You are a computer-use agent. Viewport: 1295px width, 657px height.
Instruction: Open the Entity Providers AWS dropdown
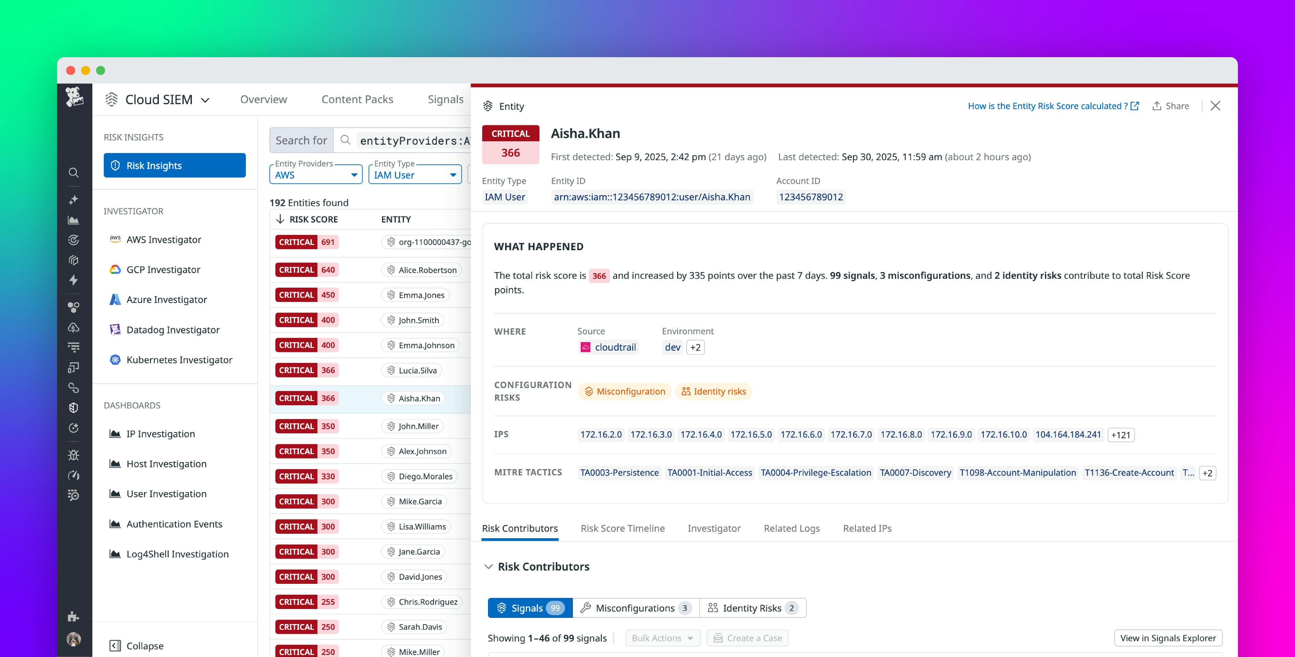tap(316, 175)
